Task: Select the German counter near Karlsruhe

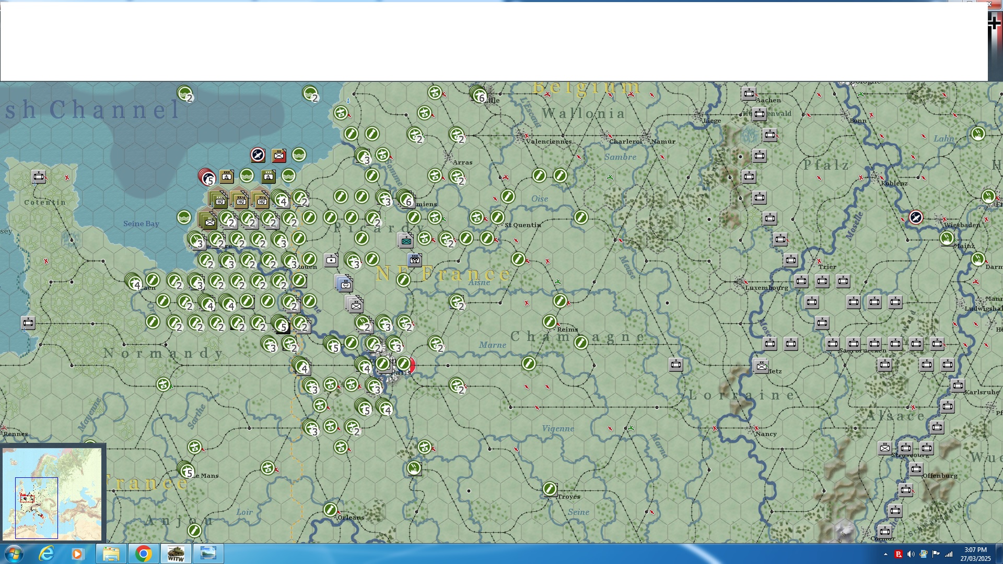Action: pos(958,385)
